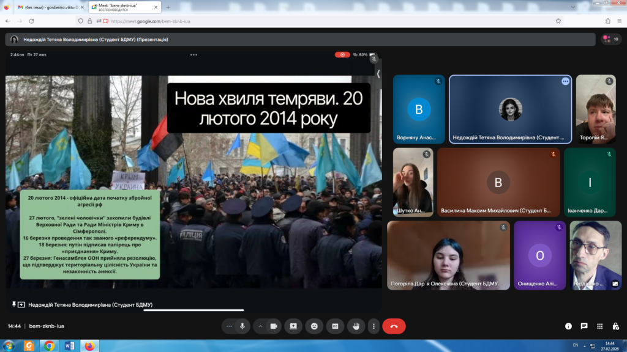
Task: Launch Microsoft Word from the taskbar
Action: coord(69,345)
